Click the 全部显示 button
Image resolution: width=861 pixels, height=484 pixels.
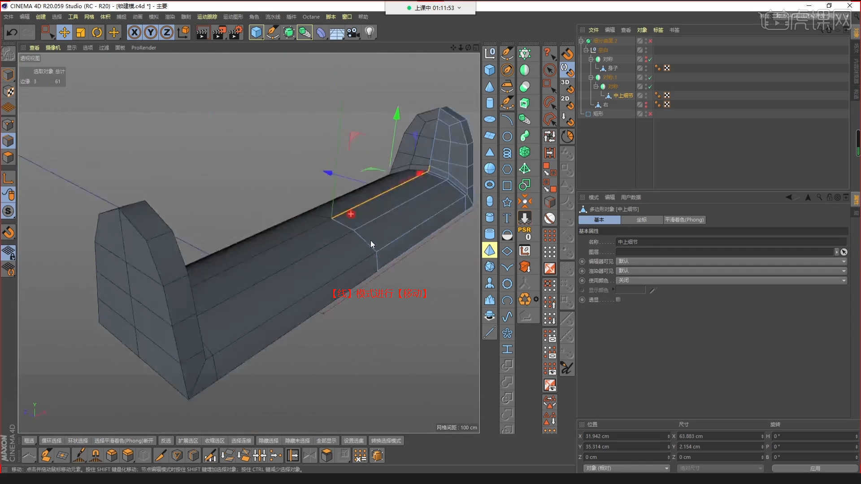326,441
